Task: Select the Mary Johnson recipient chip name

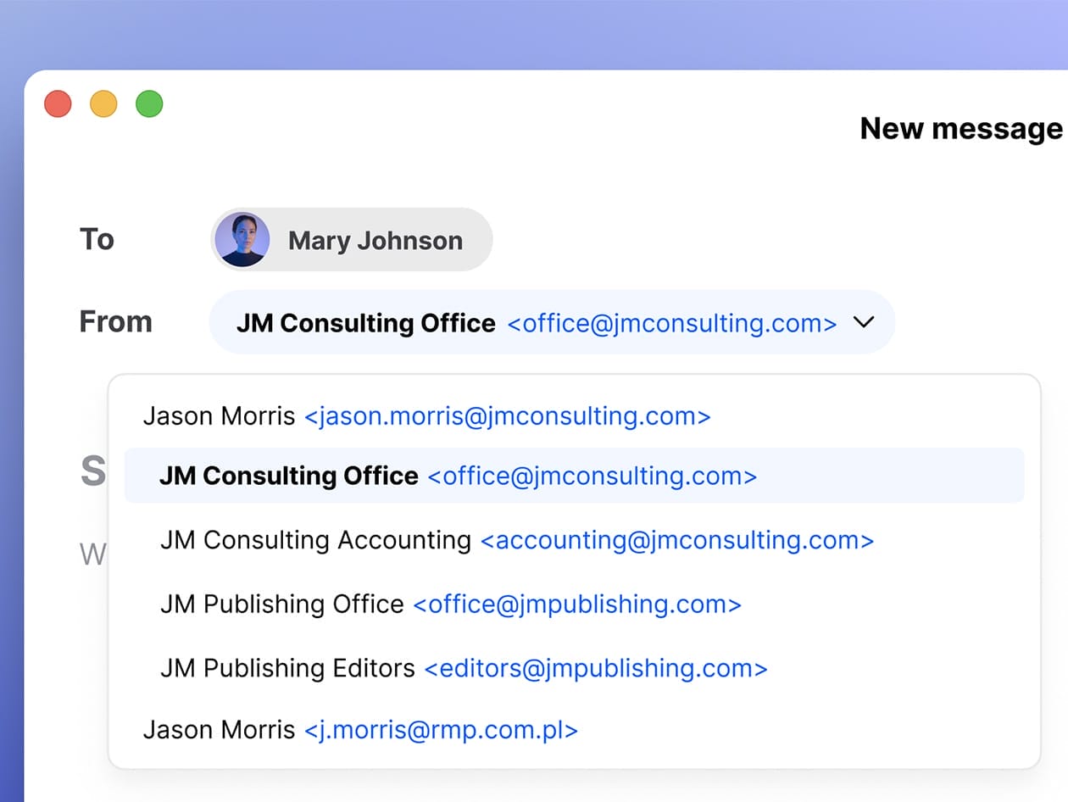Action: (375, 241)
